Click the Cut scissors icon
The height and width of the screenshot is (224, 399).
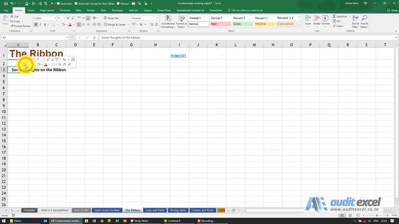tap(12, 16)
